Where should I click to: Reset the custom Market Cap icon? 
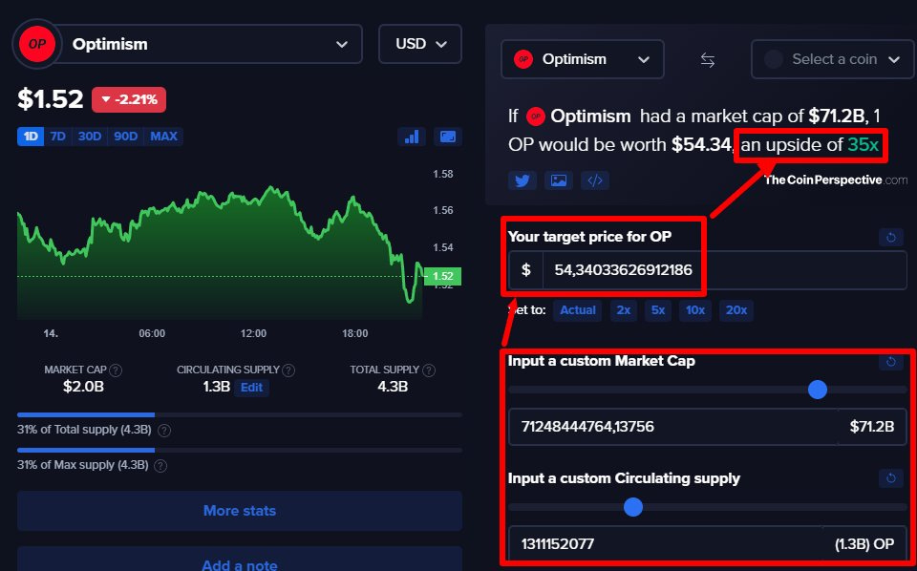891,361
